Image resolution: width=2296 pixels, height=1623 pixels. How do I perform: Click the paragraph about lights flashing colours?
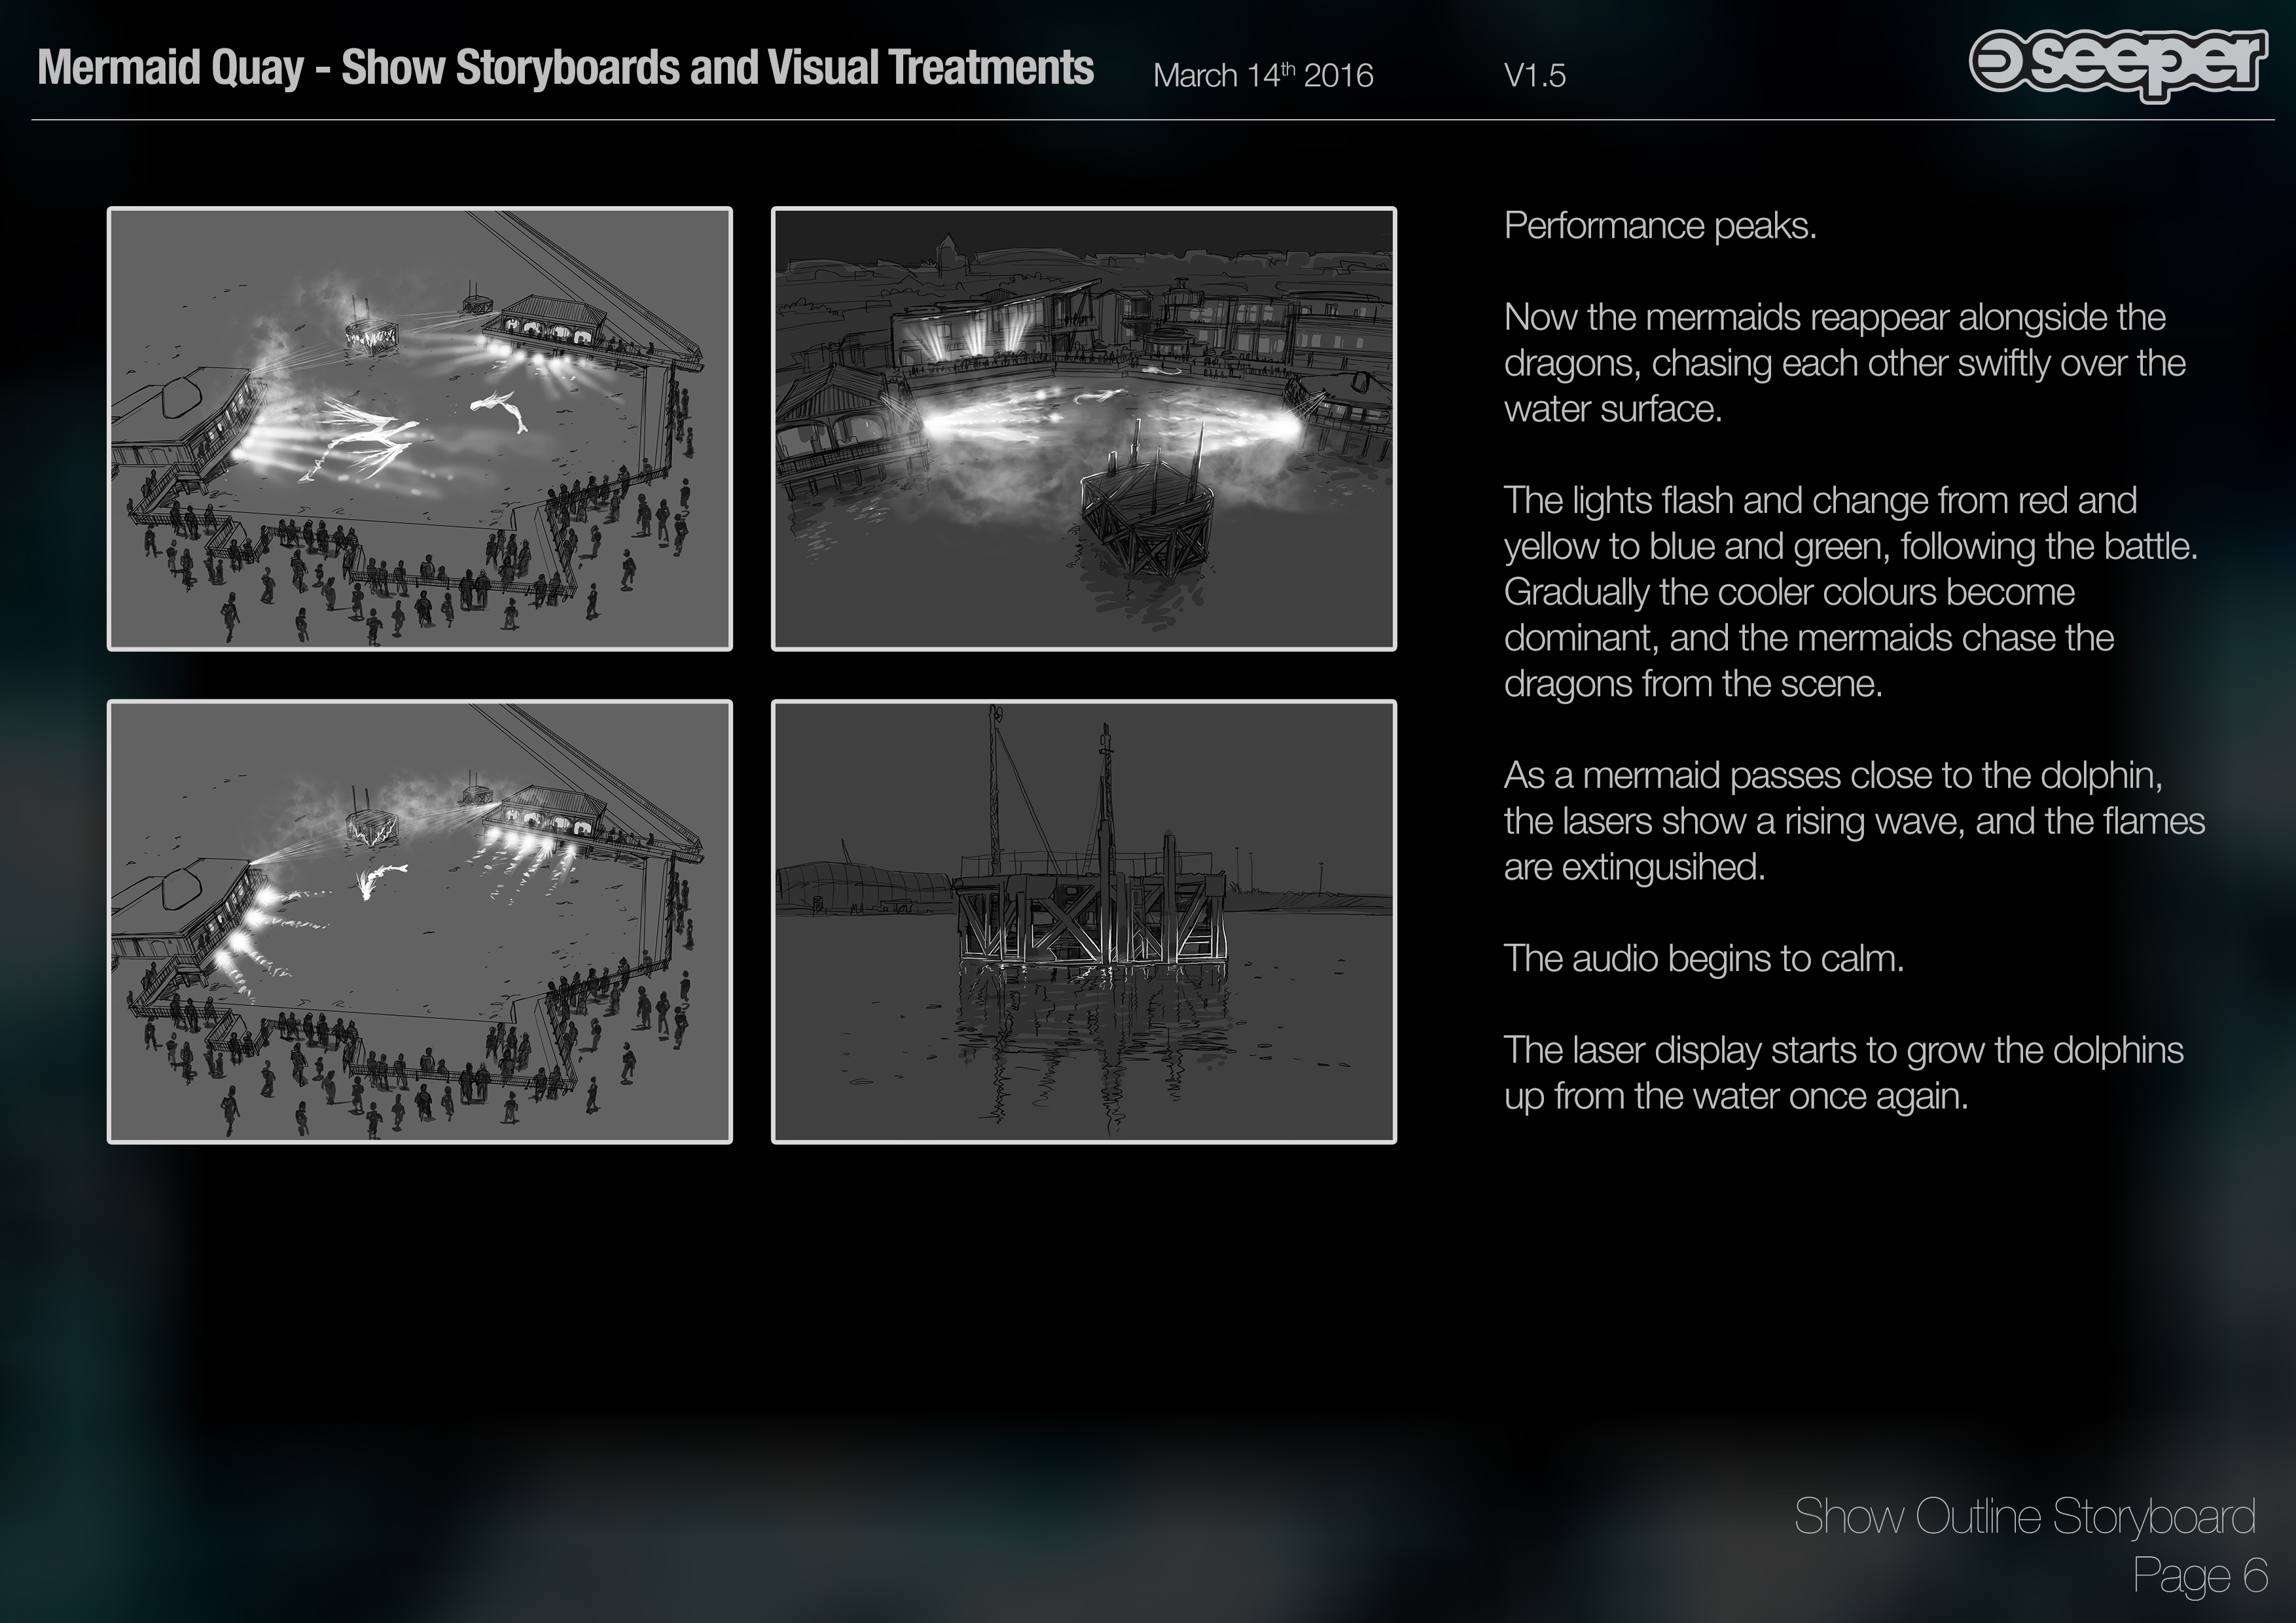click(1850, 592)
